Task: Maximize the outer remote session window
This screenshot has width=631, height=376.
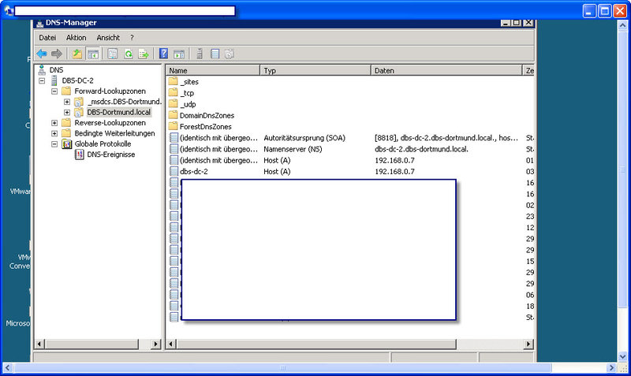Action: tap(604, 11)
